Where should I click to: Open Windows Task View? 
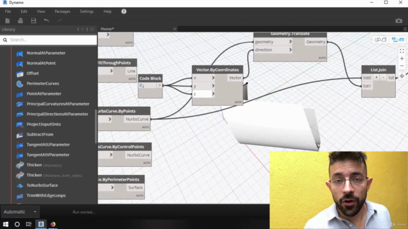click(29, 224)
